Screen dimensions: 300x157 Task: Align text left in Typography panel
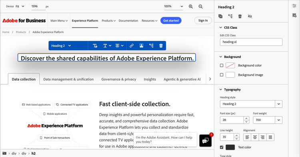tap(247, 137)
